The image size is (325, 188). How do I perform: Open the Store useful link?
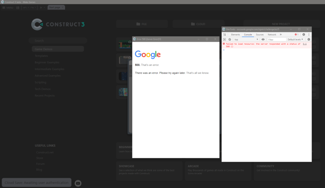(x=39, y=158)
